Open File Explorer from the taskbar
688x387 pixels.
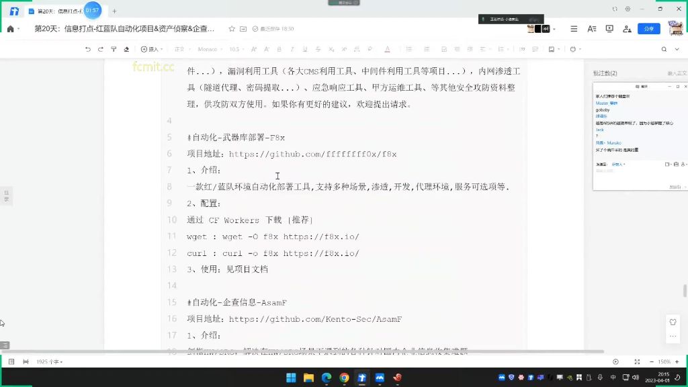point(308,378)
